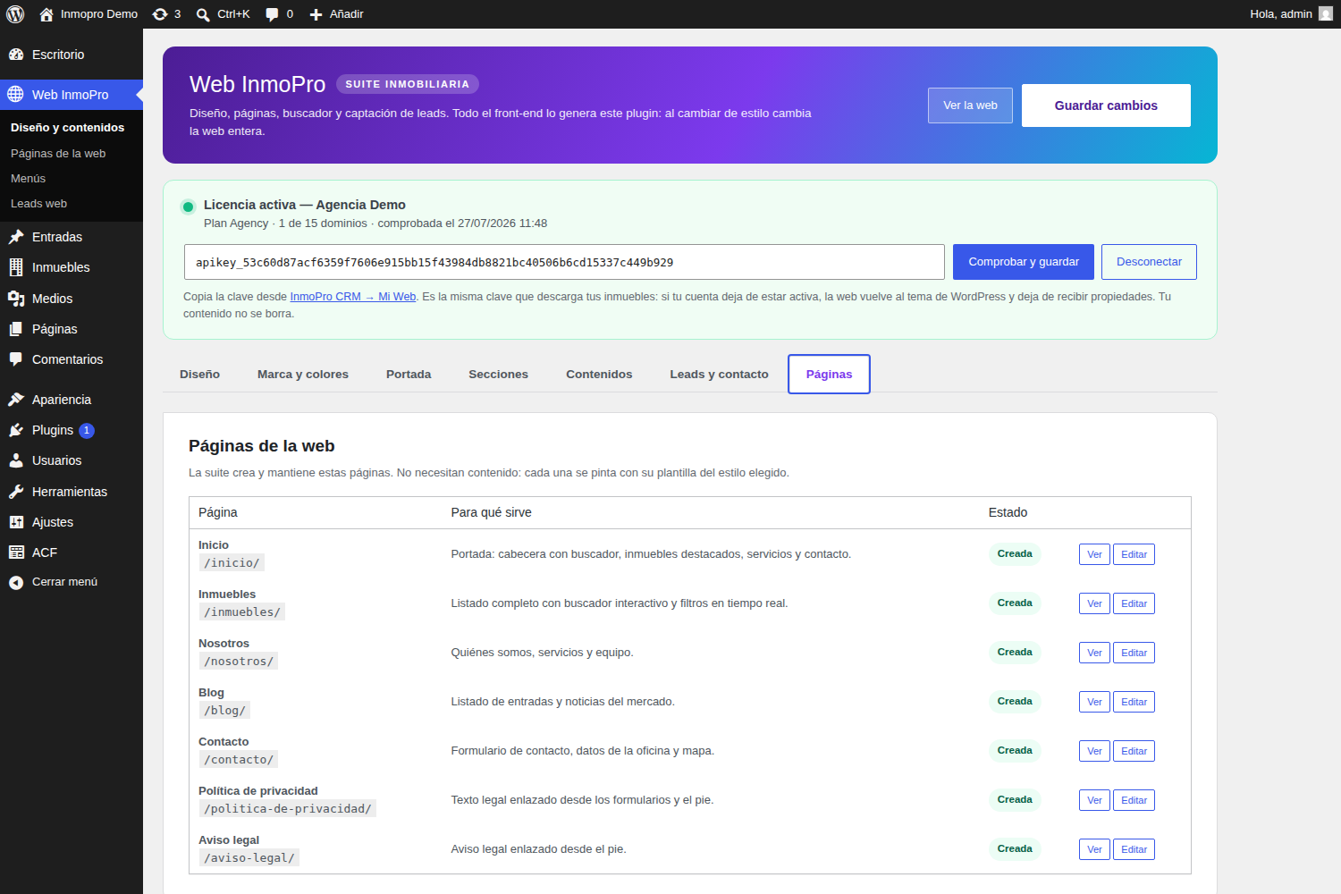Click the Desconectar button

pyautogui.click(x=1149, y=262)
